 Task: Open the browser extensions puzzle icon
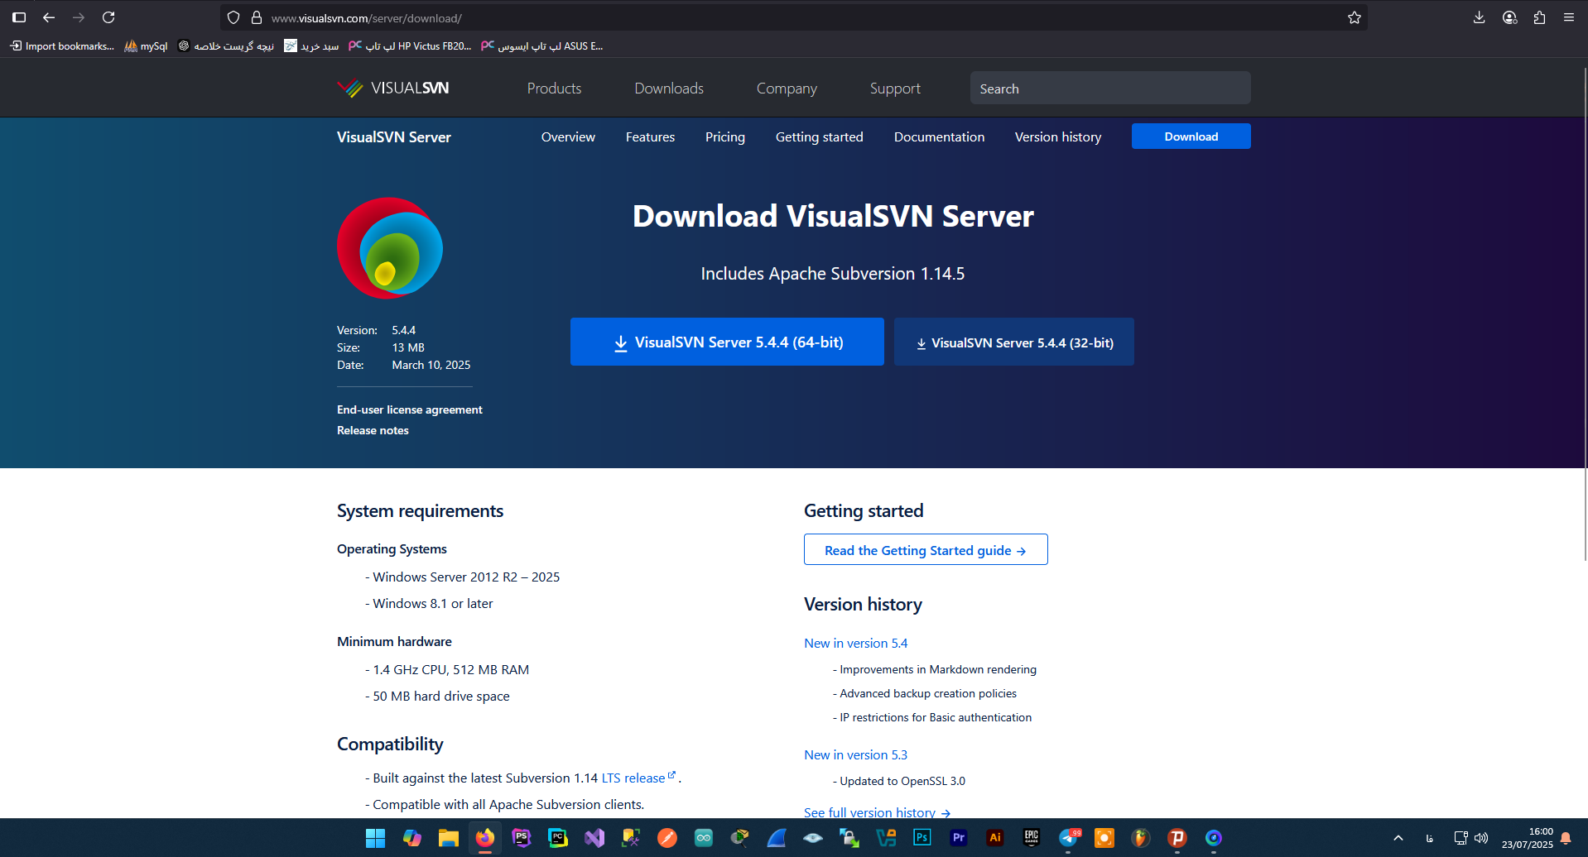(1539, 17)
